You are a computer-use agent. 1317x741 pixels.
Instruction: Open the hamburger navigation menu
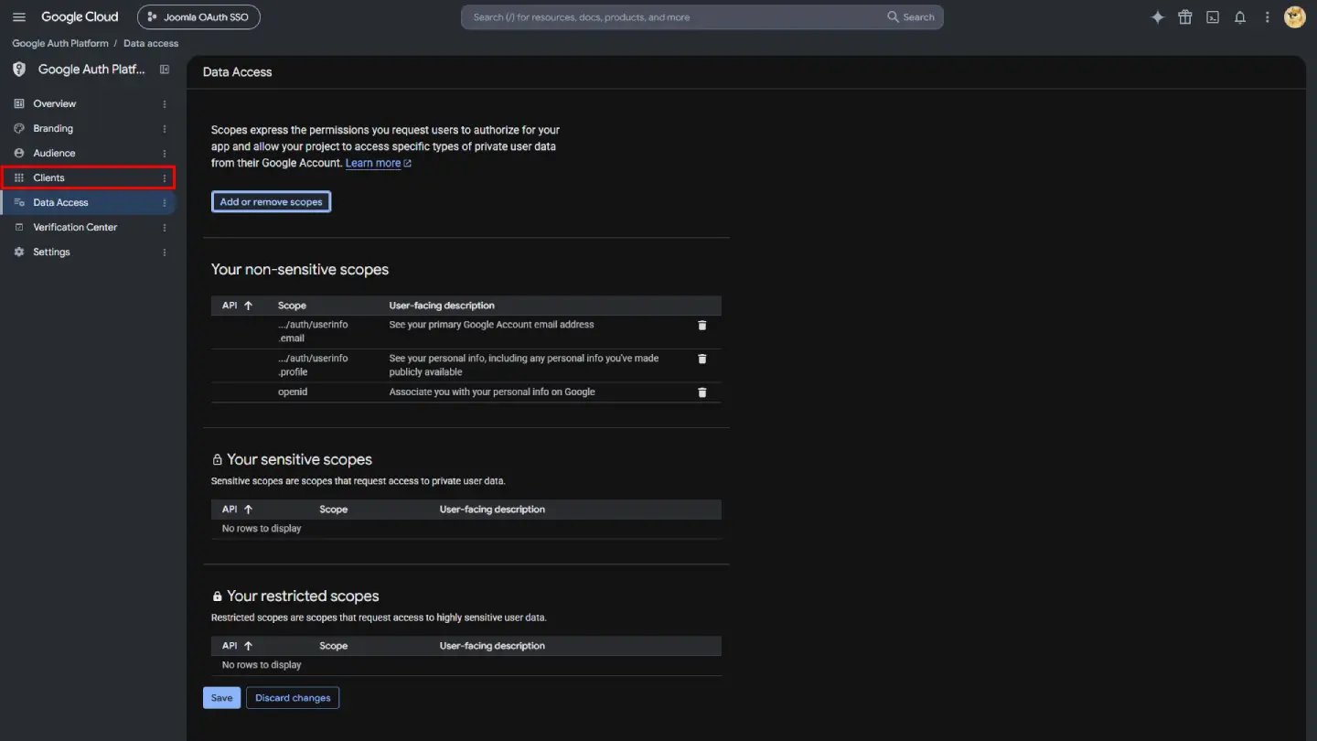coord(19,17)
